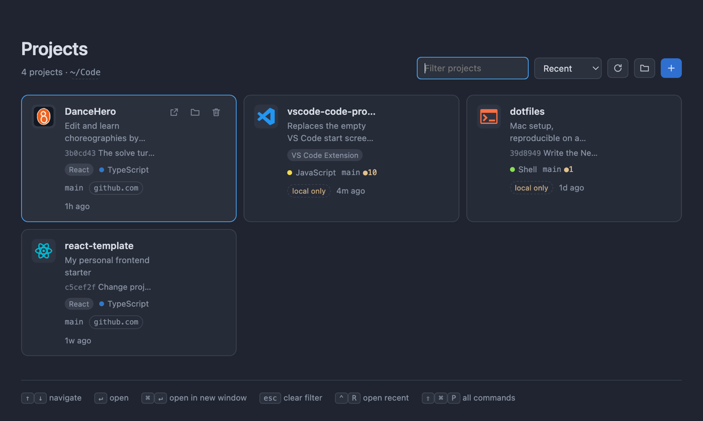Viewport: 703px width, 421px height.
Task: Click local only badge on dotfiles card
Action: pyautogui.click(x=531, y=188)
